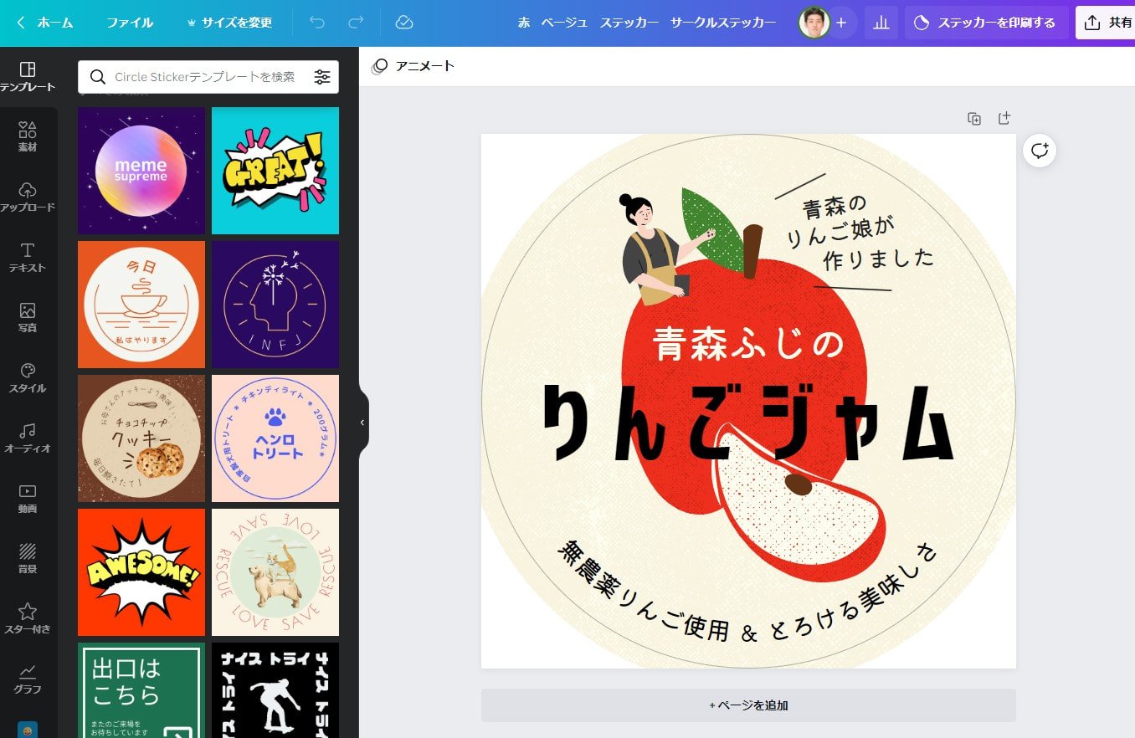Click the ページを追加 button
Image resolution: width=1135 pixels, height=738 pixels.
(x=748, y=705)
